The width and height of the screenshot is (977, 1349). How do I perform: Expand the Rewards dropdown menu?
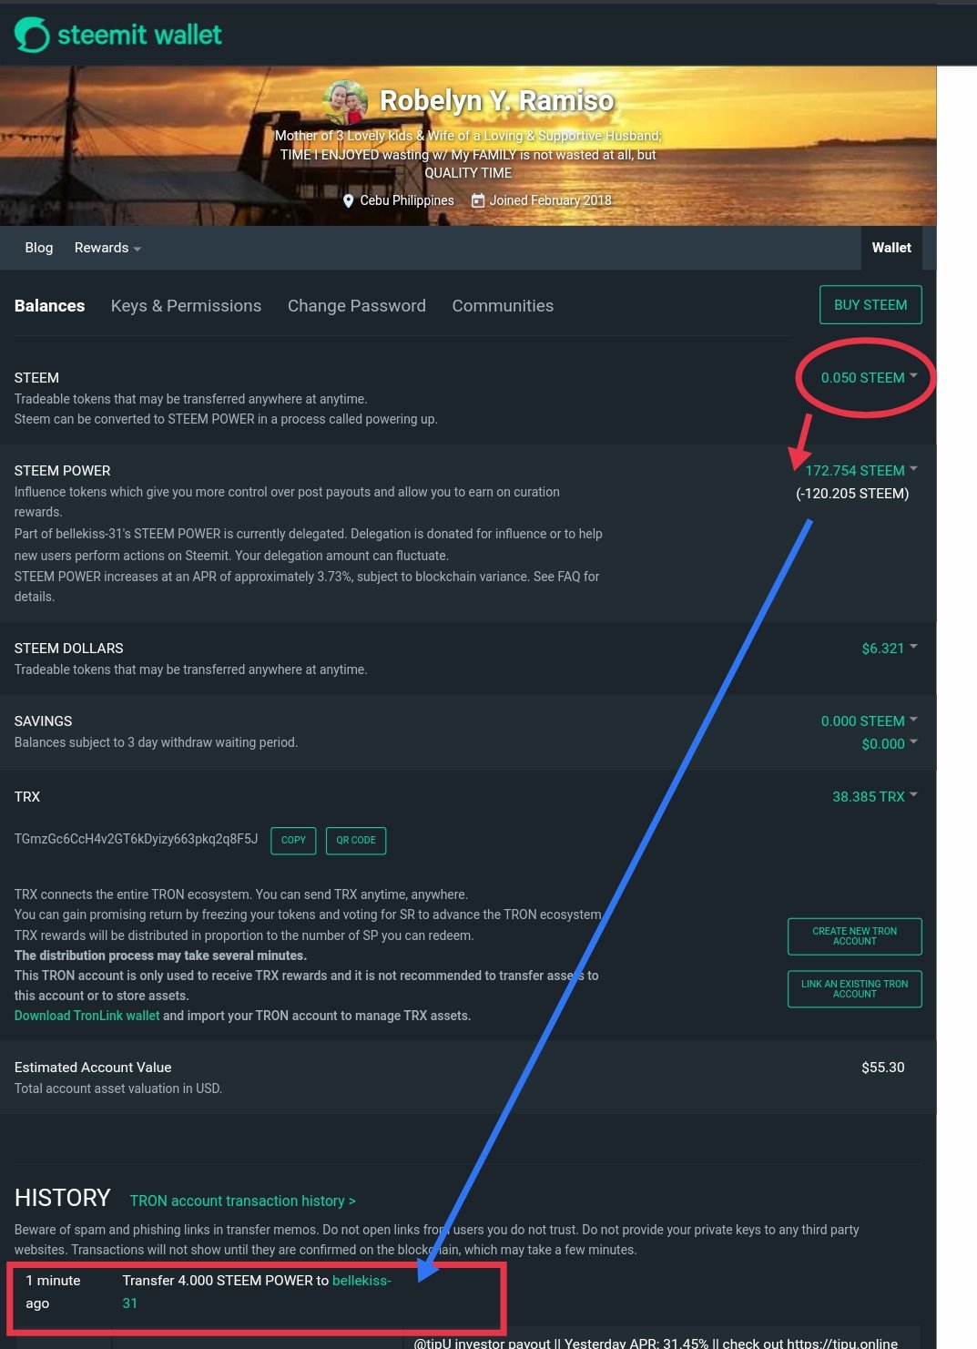tap(107, 248)
